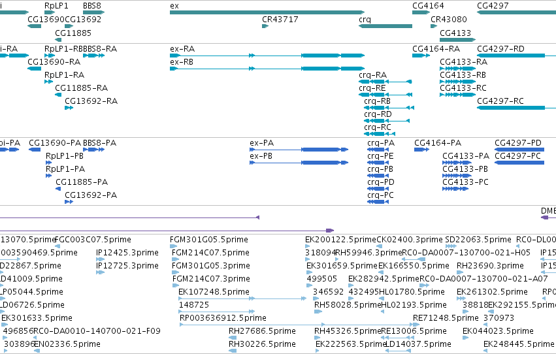The width and height of the screenshot is (556, 354).
Task: Click the CG4164-PA protein feature
Action: (421, 150)
